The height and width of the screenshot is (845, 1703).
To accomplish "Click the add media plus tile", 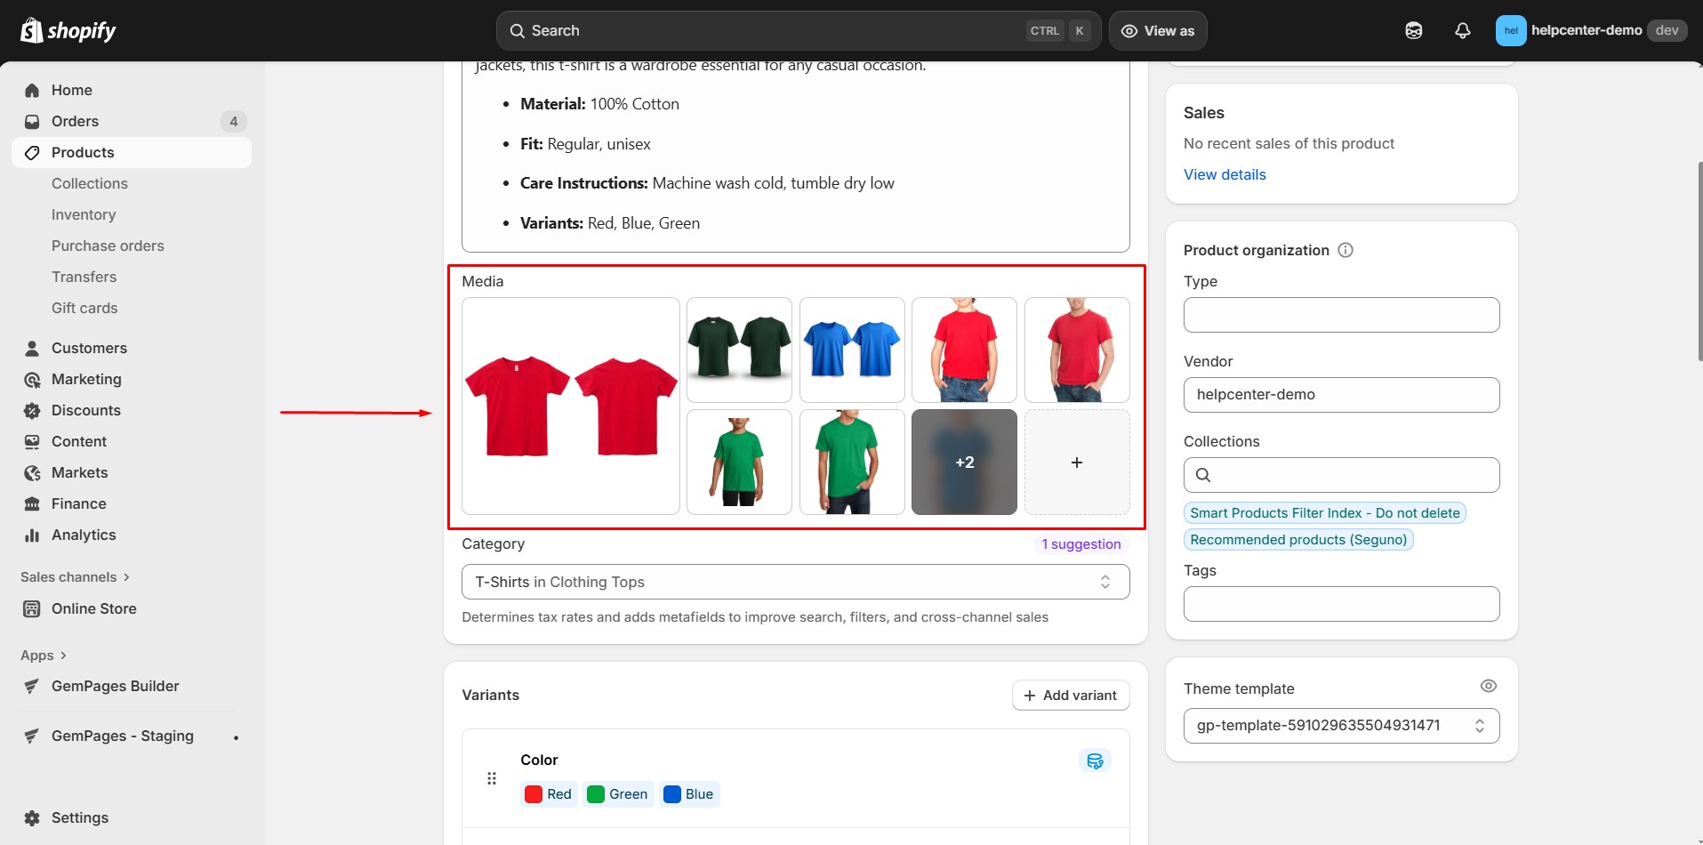I will click(x=1076, y=463).
